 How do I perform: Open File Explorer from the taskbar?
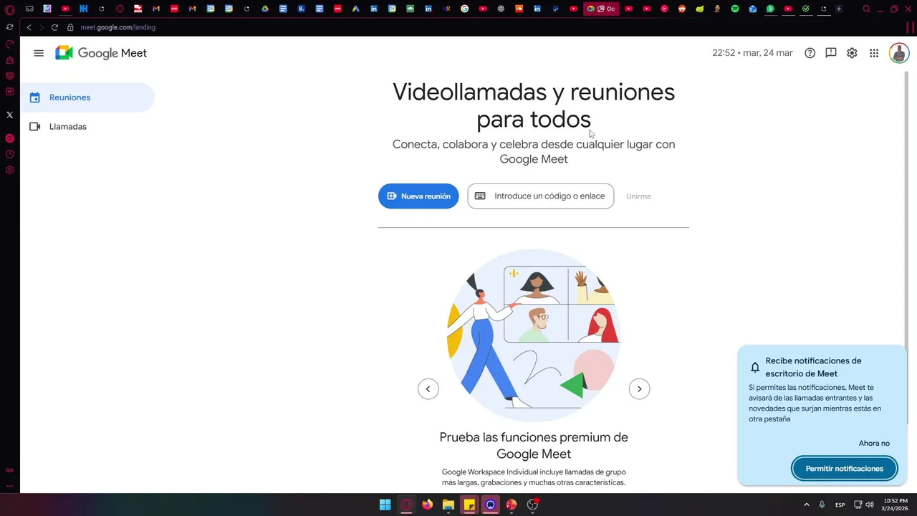[448, 505]
